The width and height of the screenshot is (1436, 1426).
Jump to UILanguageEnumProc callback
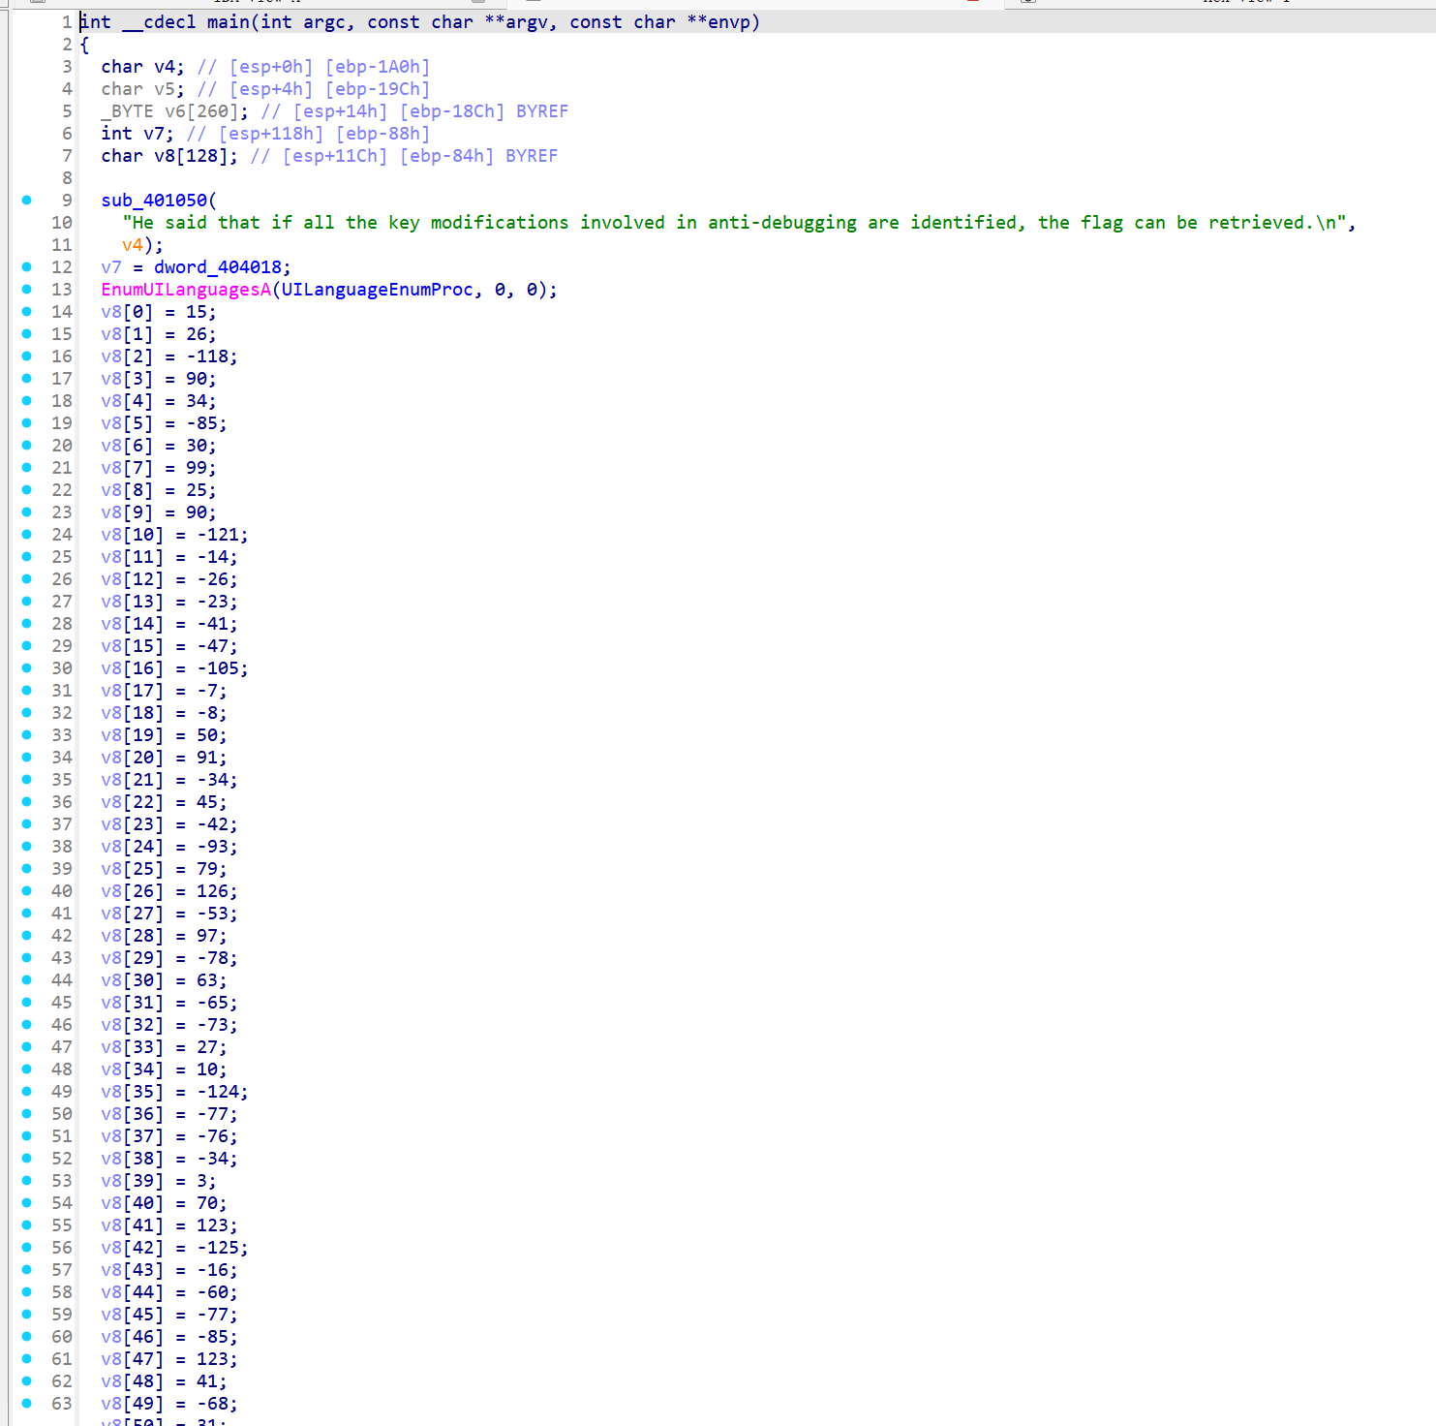[377, 290]
